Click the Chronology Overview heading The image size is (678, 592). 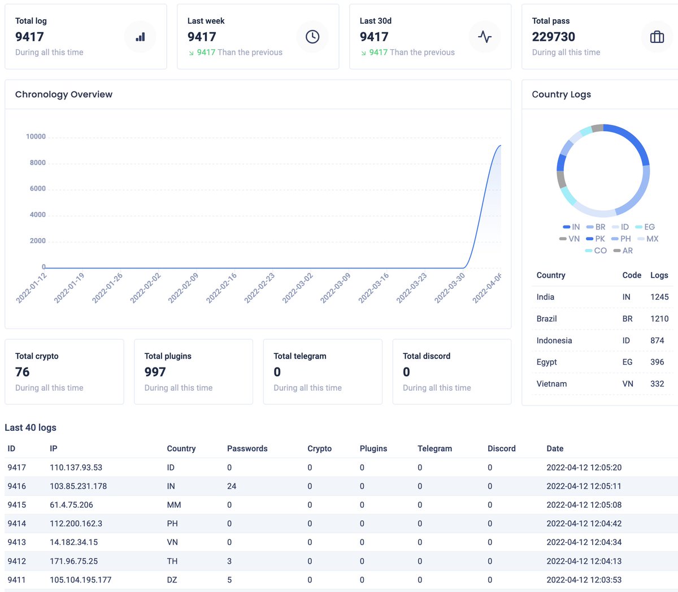pyautogui.click(x=64, y=94)
